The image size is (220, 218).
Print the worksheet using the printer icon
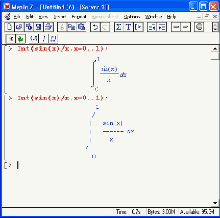point(48,27)
